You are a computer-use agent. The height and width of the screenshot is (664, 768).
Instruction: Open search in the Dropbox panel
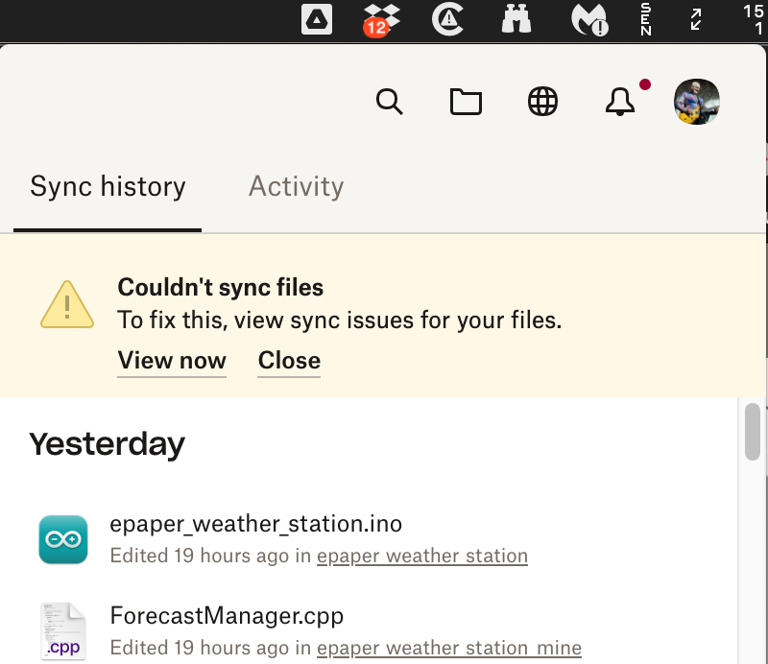pos(390,102)
